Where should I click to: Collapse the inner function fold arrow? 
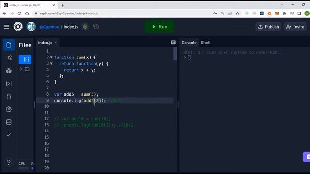point(51,64)
